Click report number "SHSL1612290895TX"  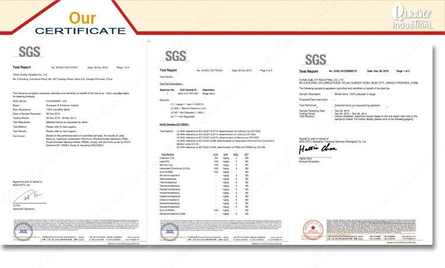(345, 71)
